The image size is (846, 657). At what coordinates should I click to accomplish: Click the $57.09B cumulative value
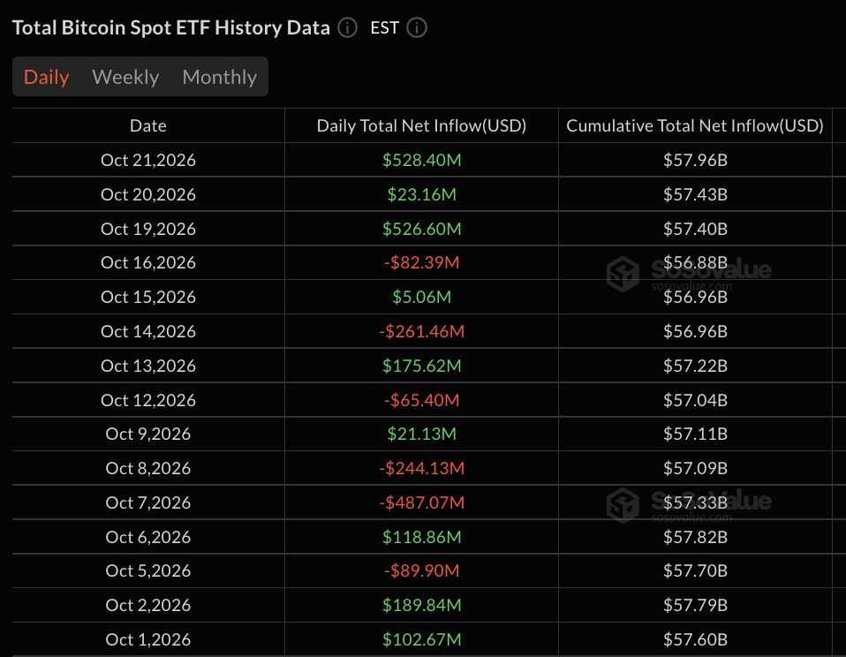[x=696, y=468]
